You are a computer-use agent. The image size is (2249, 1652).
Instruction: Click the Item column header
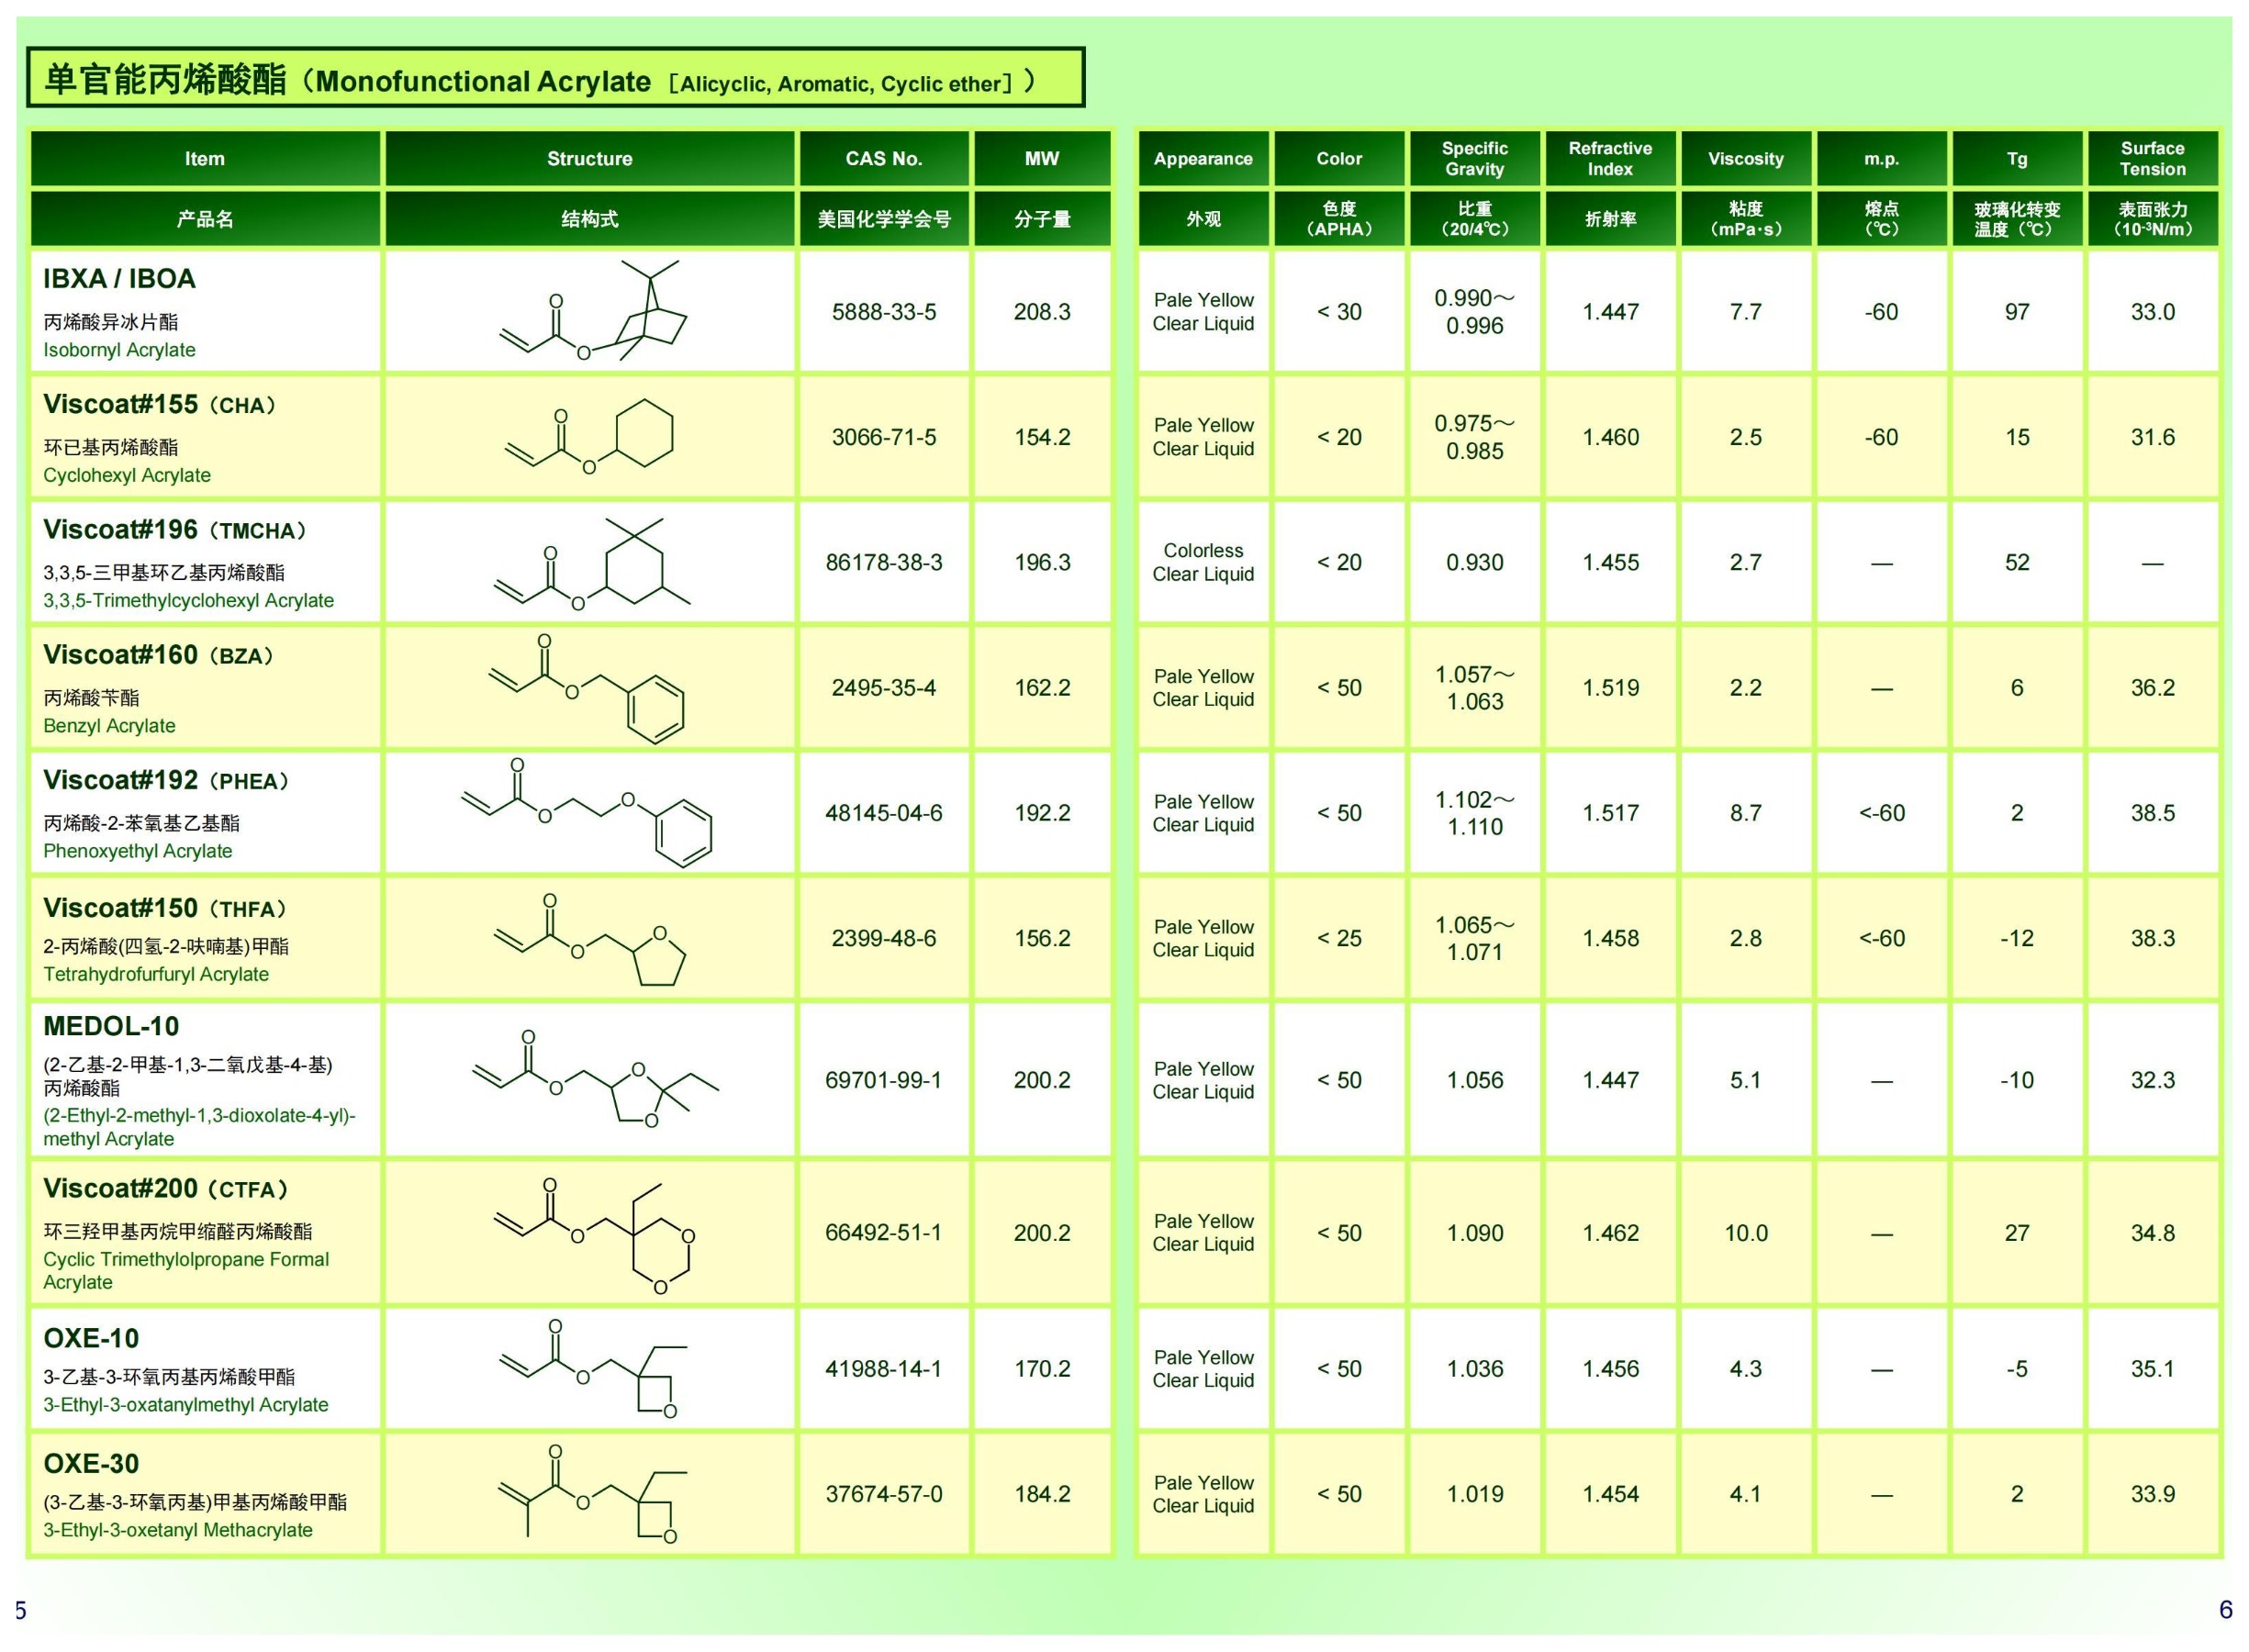[205, 159]
